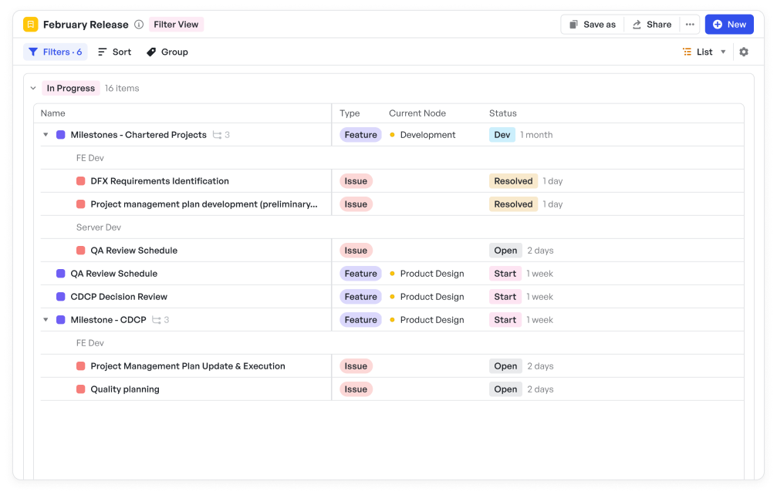Open view settings gear icon

coord(744,52)
